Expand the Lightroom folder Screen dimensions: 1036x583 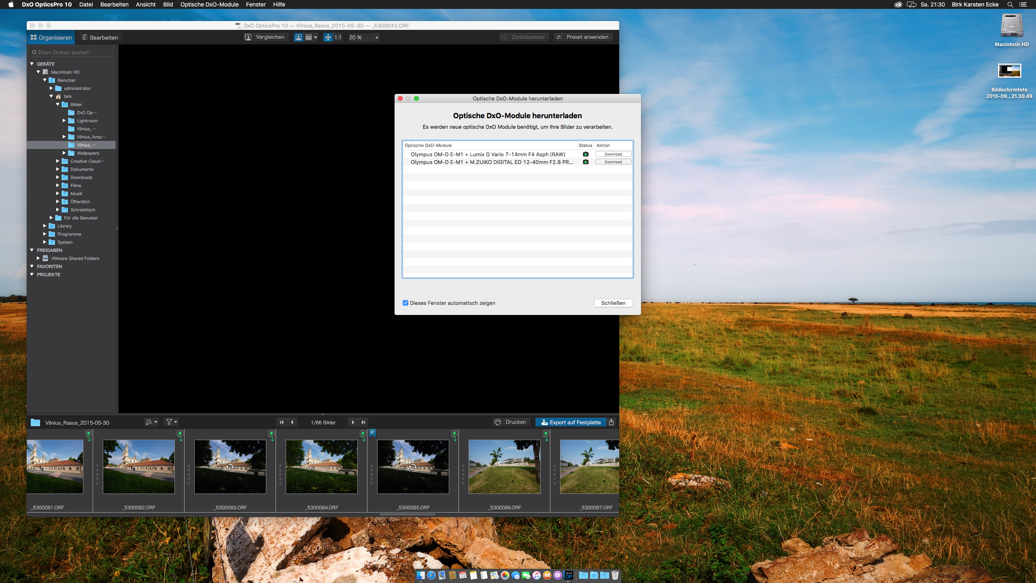(64, 121)
